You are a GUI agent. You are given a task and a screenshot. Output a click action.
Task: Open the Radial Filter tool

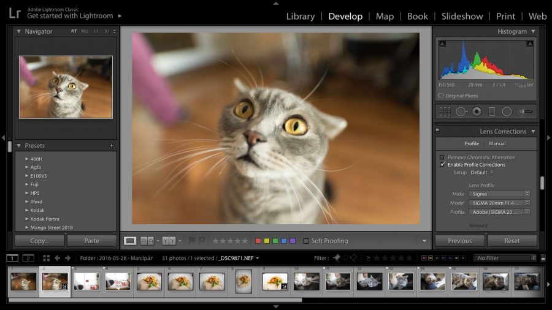pos(507,112)
